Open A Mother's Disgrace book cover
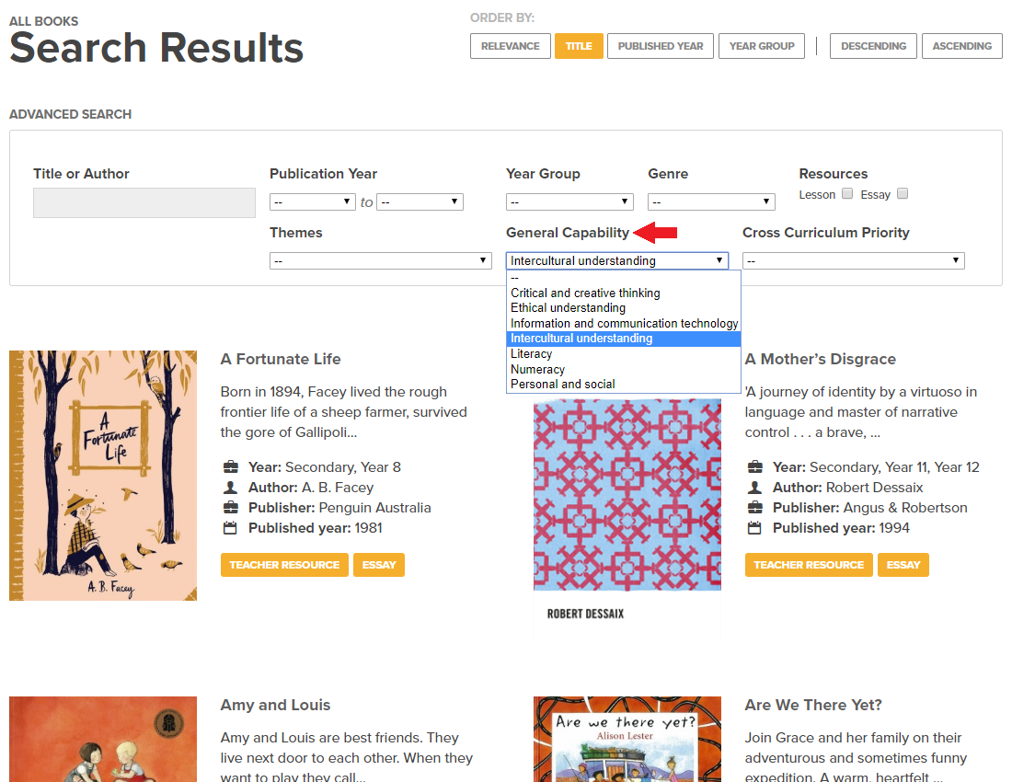The height and width of the screenshot is (782, 1012). (x=627, y=518)
